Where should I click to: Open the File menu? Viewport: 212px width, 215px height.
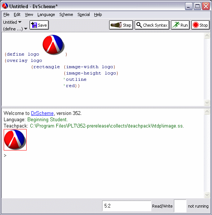(6, 14)
